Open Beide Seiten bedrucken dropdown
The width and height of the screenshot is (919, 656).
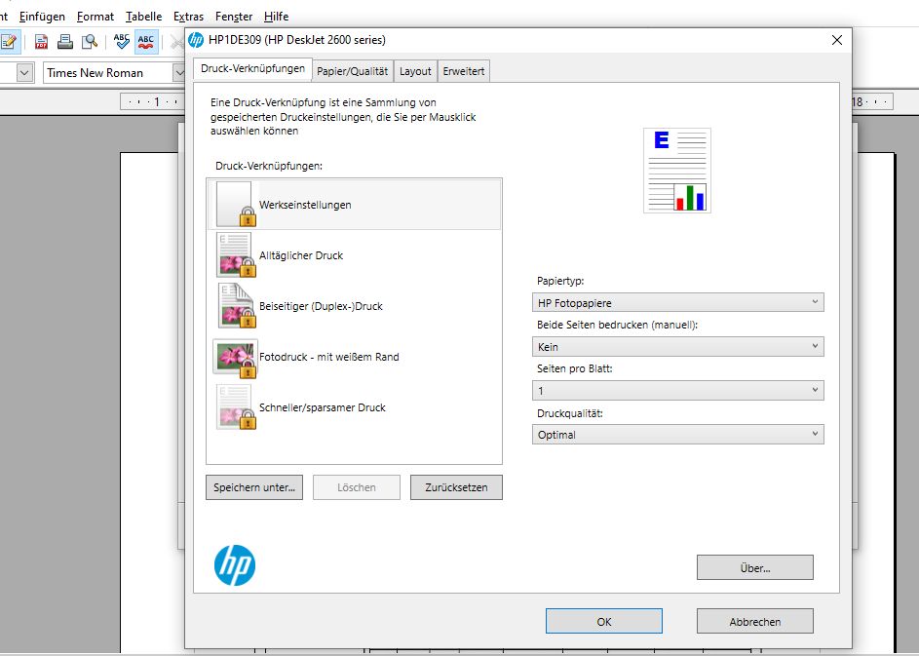(677, 346)
